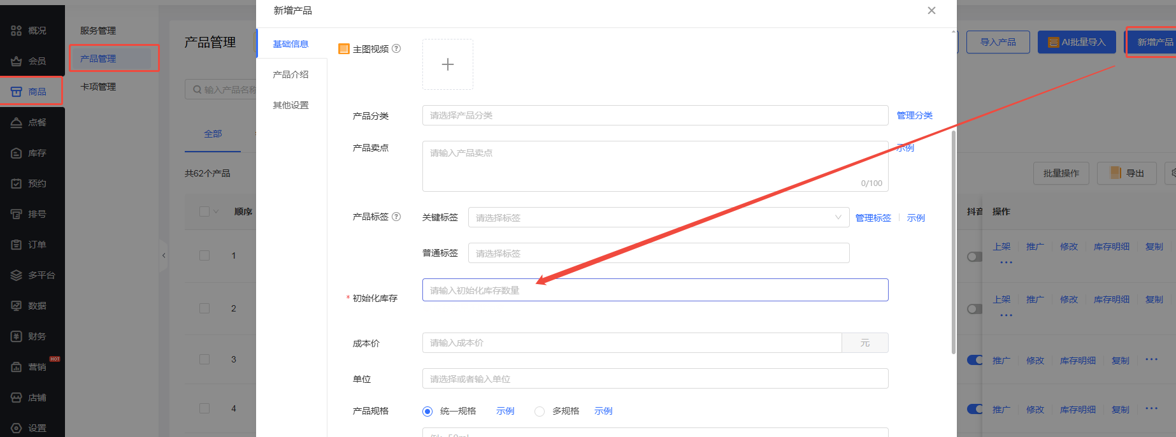This screenshot has width=1176, height=437.
Task: Click the AI批量导入 button
Action: pos(1076,42)
